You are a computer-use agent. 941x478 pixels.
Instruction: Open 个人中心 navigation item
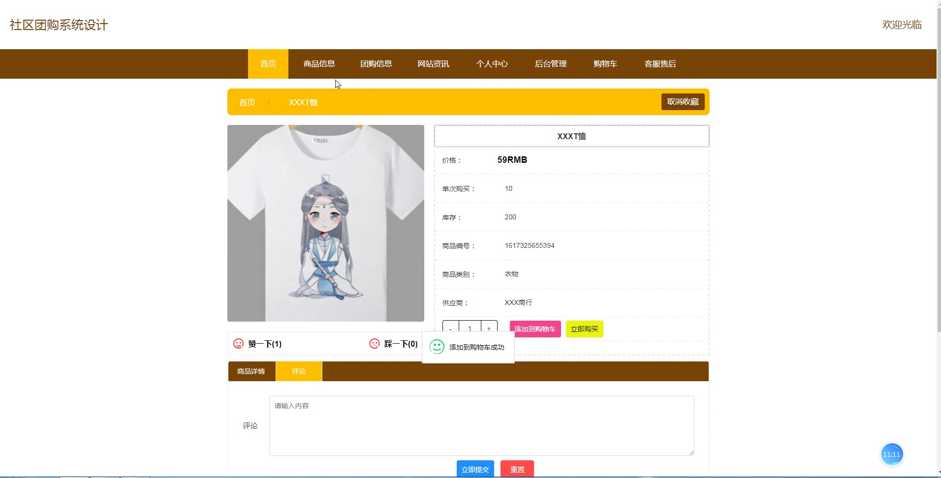(x=492, y=64)
